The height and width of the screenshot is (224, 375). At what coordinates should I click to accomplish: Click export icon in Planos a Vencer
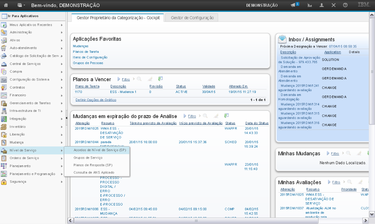tap(161, 79)
